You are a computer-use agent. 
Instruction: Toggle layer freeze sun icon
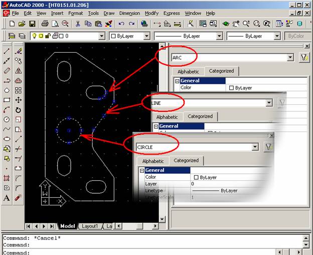pos(41,36)
